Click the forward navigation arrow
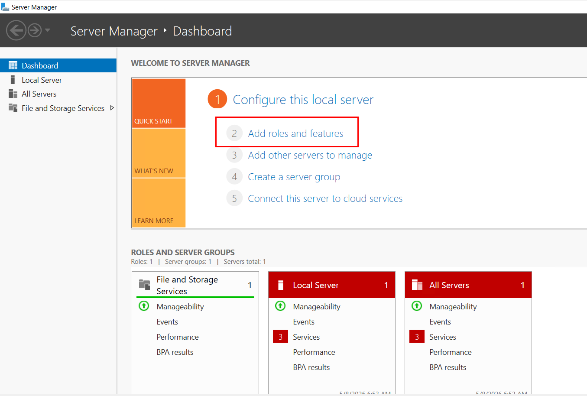 tap(35, 30)
